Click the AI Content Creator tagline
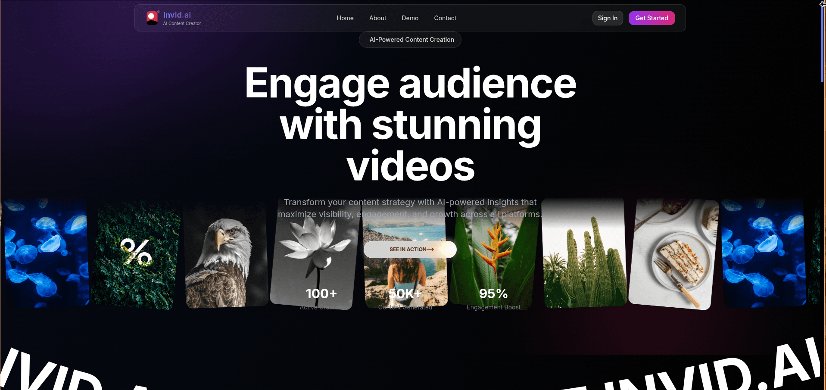The height and width of the screenshot is (390, 826). point(182,24)
